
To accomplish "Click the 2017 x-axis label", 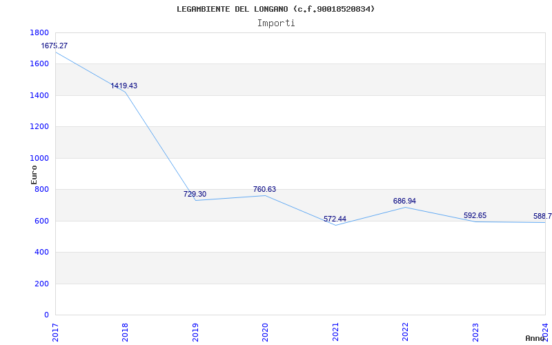I will (x=55, y=333).
